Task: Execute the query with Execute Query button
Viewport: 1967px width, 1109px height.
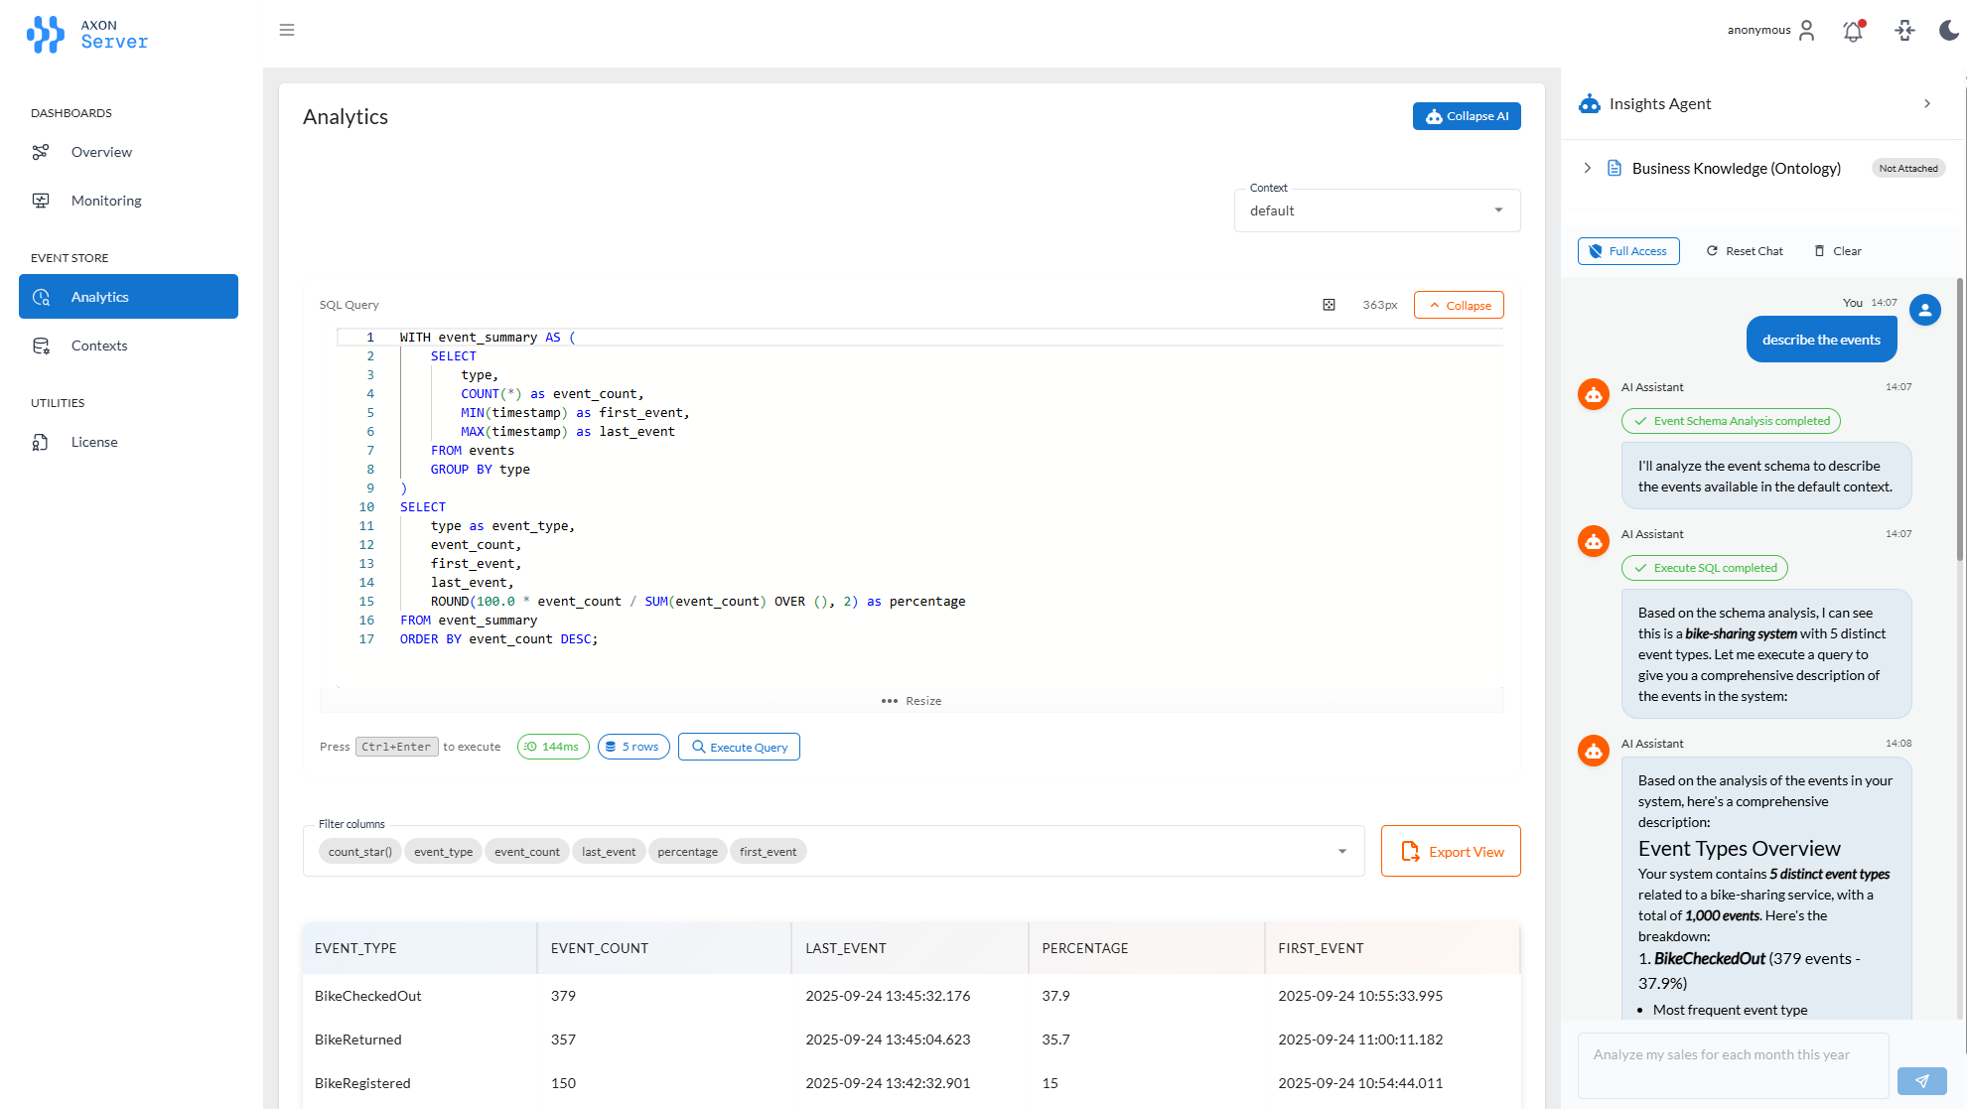Action: [739, 747]
